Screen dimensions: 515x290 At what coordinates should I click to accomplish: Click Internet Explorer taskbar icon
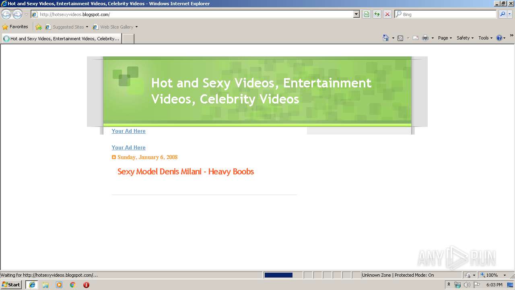pos(32,285)
